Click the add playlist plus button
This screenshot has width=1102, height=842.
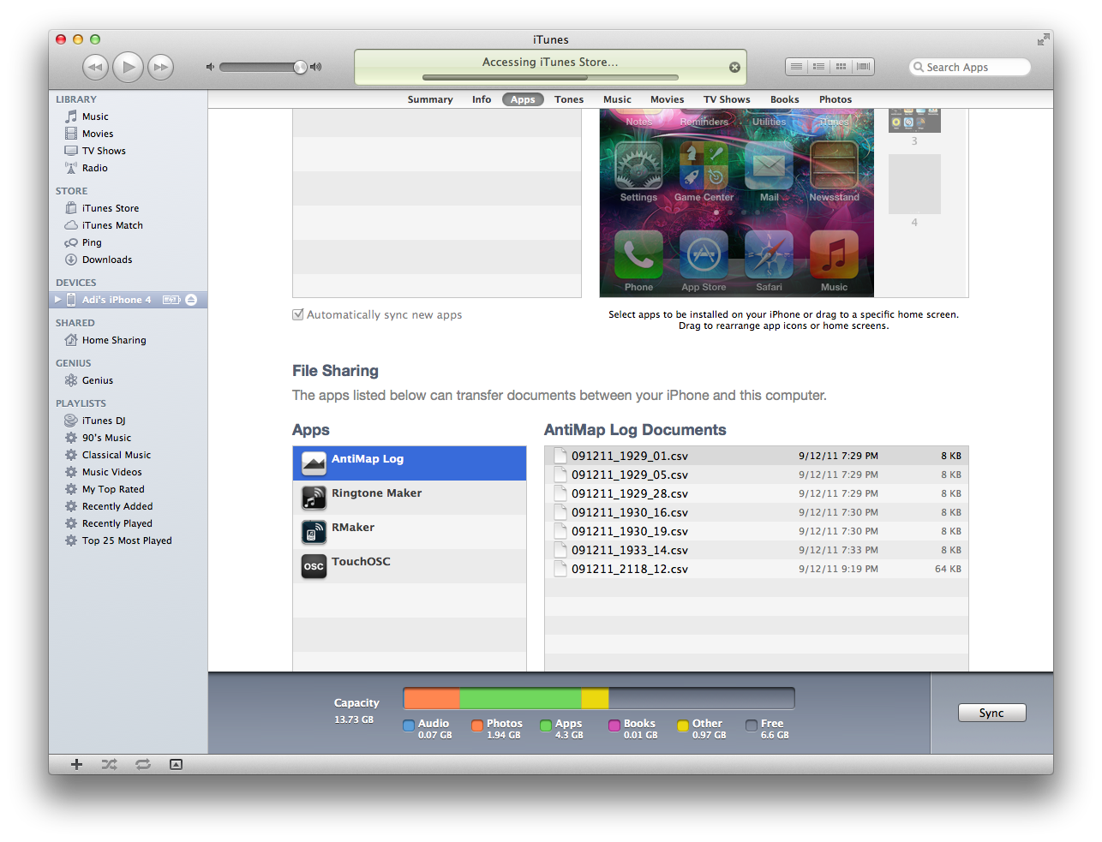76,764
